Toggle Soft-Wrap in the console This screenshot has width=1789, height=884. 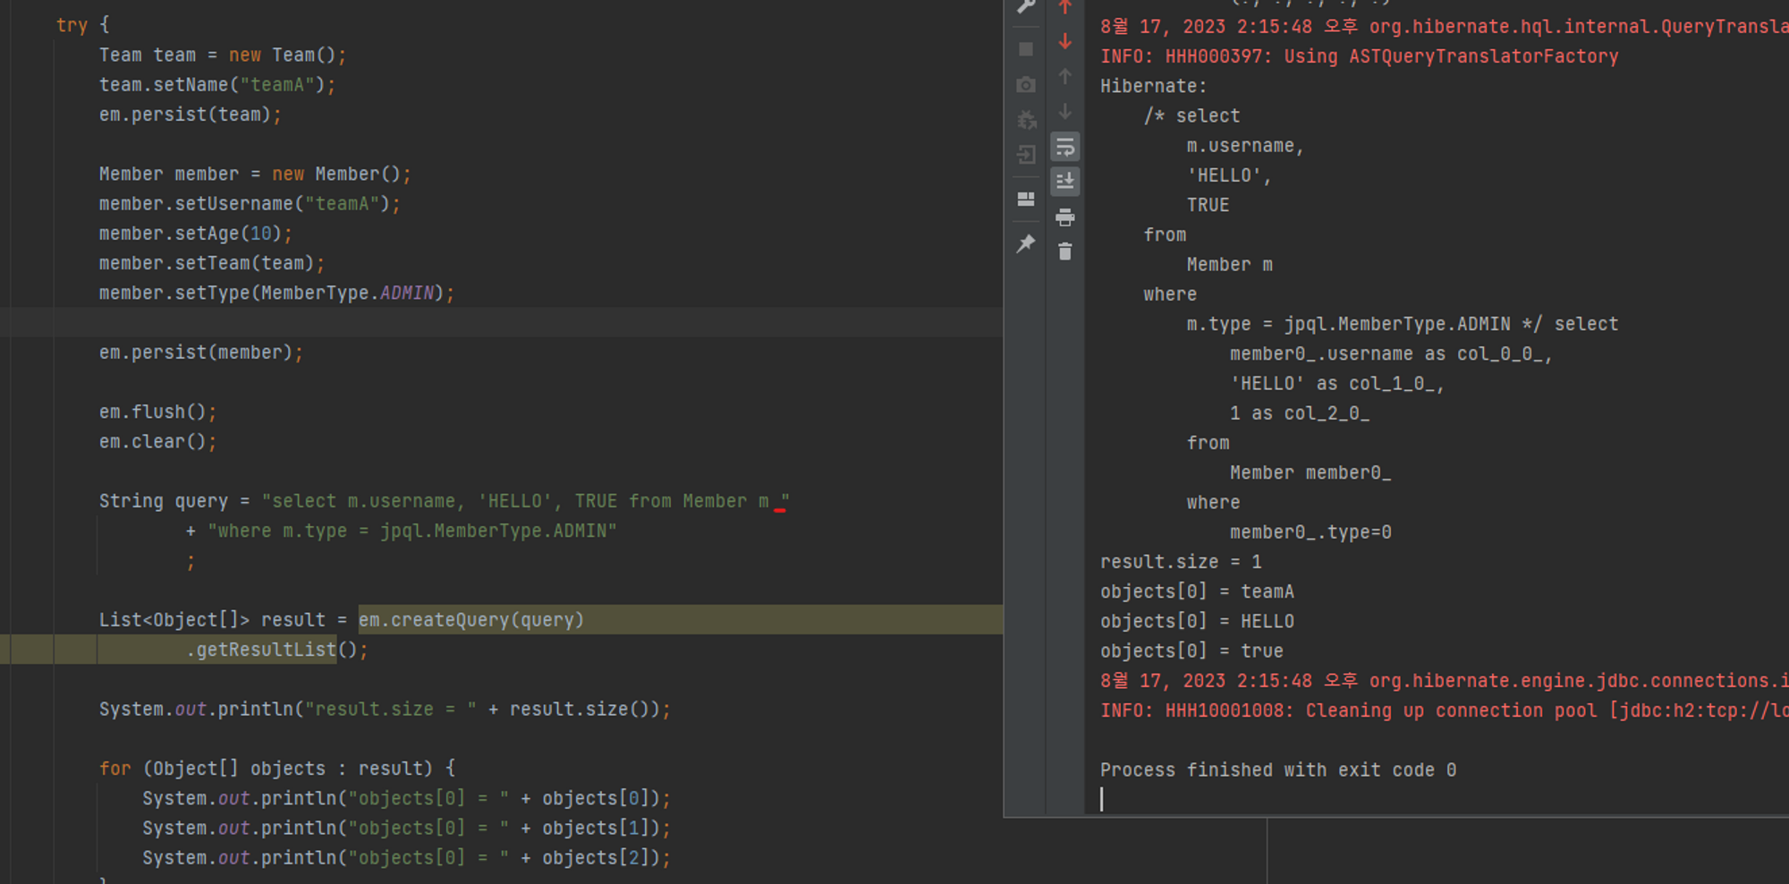(1064, 146)
